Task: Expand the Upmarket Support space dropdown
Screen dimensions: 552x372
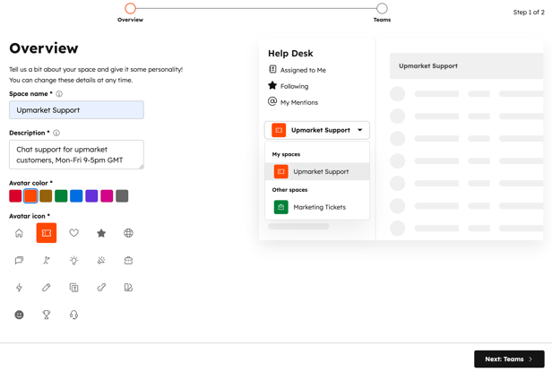Action: pos(317,130)
